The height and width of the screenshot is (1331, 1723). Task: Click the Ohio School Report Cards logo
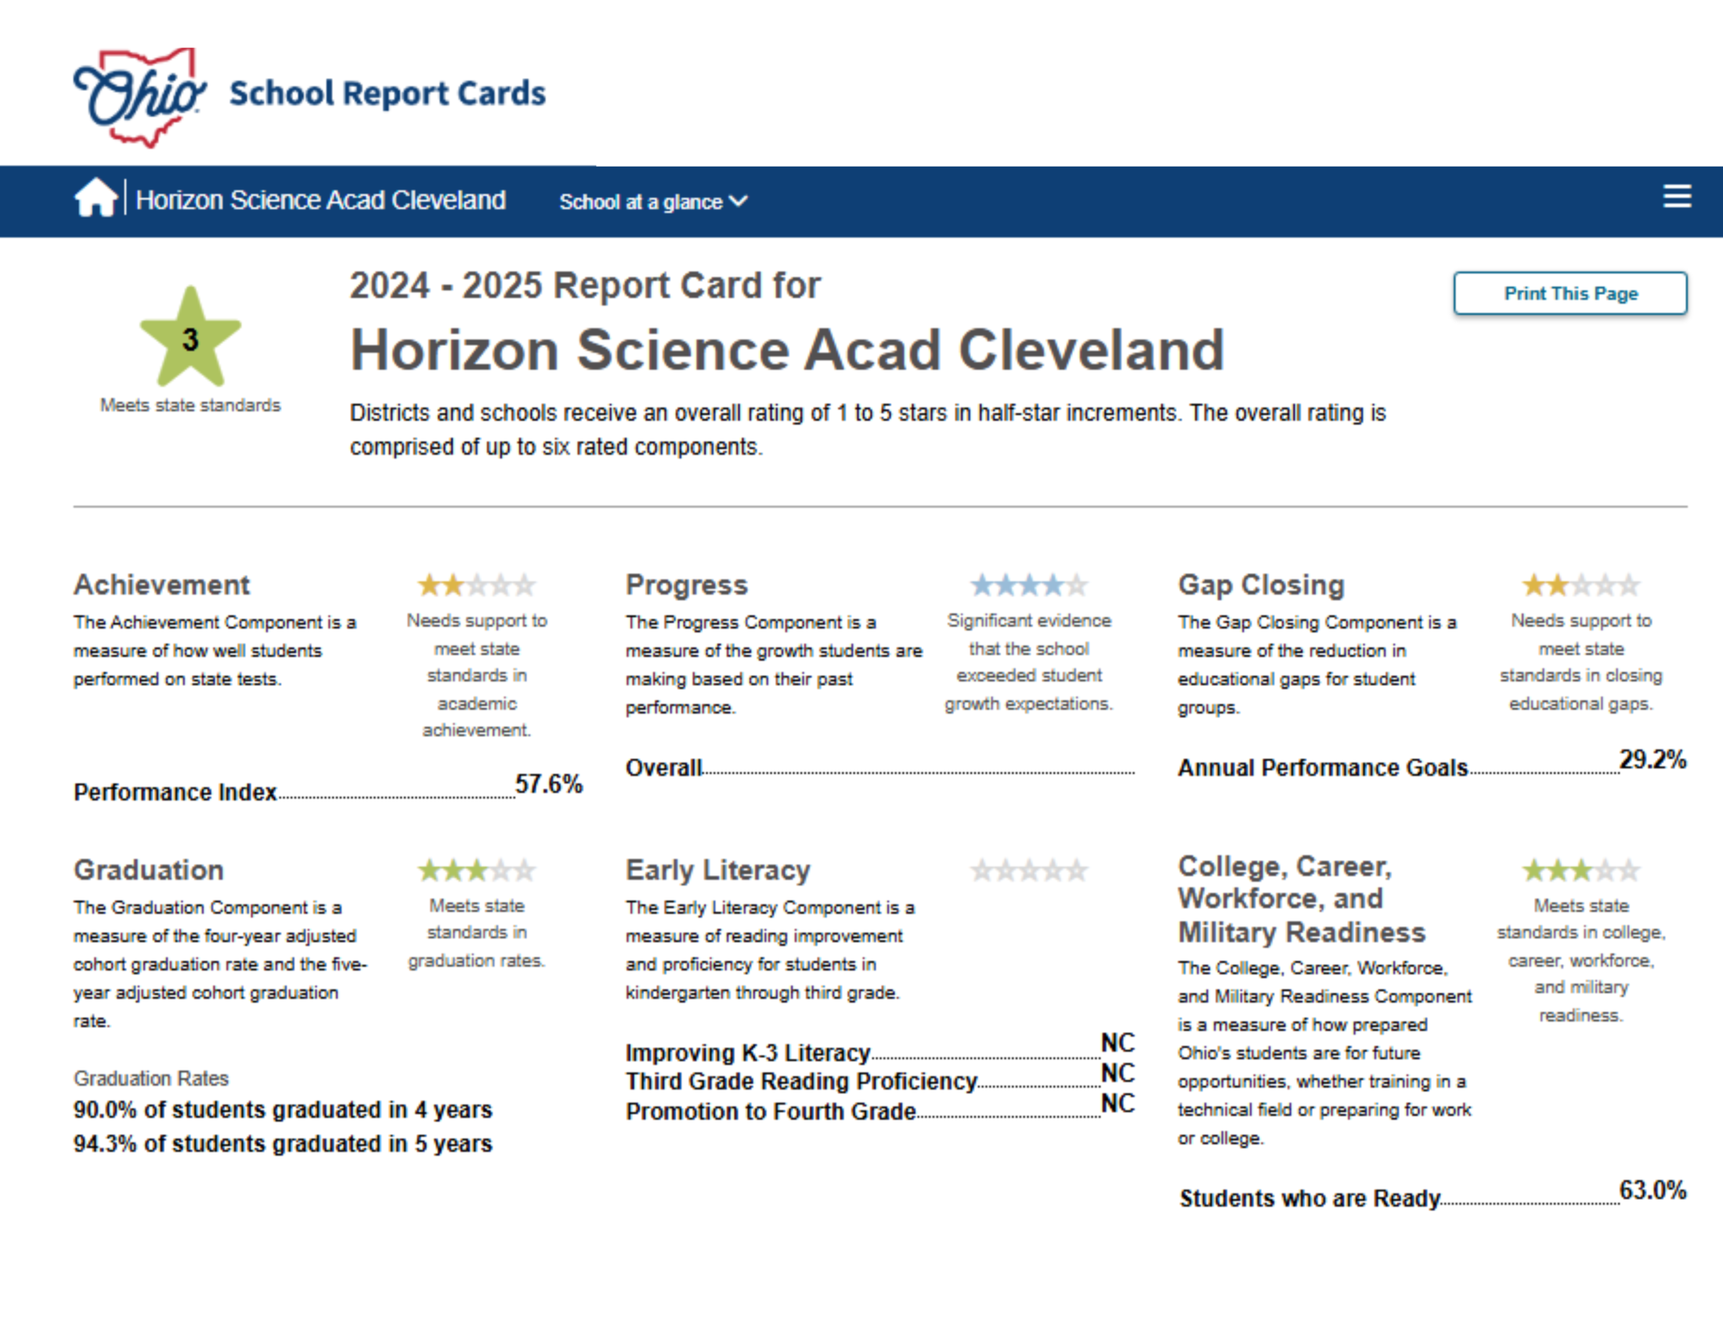[x=309, y=96]
